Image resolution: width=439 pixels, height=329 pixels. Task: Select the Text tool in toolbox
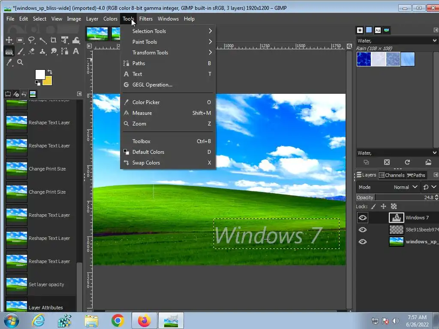point(76,51)
